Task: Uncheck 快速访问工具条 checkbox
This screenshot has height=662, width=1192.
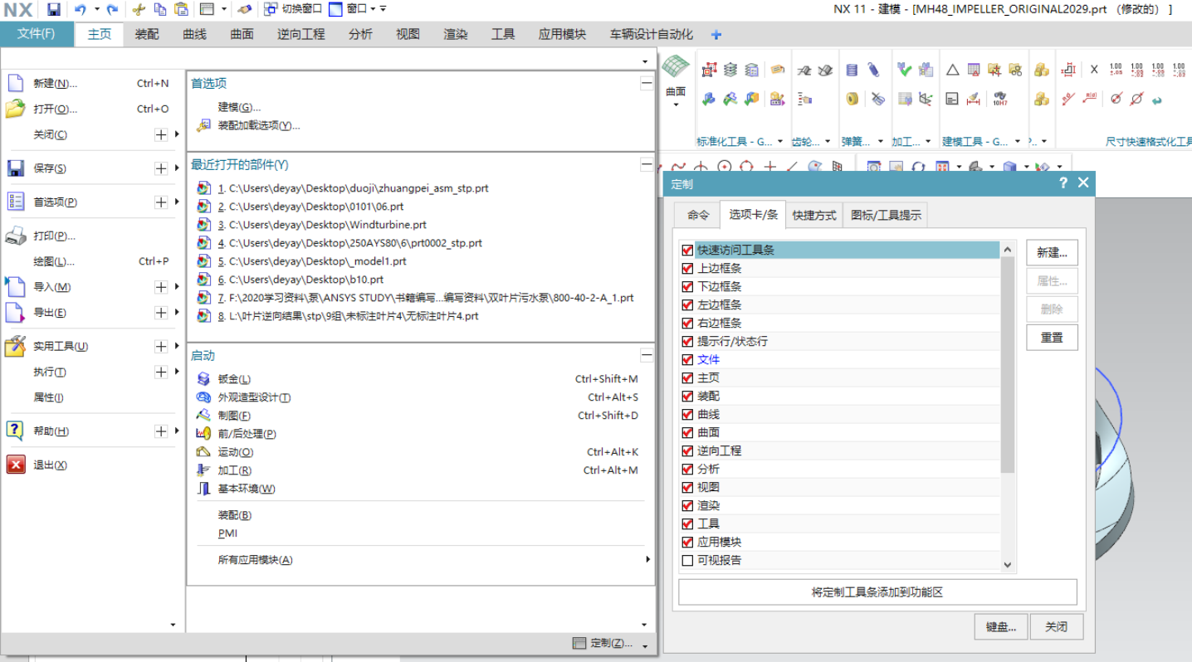Action: coord(687,250)
